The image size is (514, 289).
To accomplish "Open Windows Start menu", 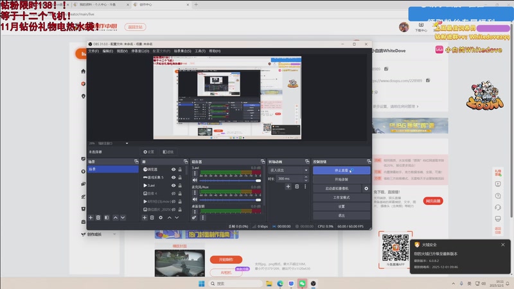I will click(x=202, y=283).
